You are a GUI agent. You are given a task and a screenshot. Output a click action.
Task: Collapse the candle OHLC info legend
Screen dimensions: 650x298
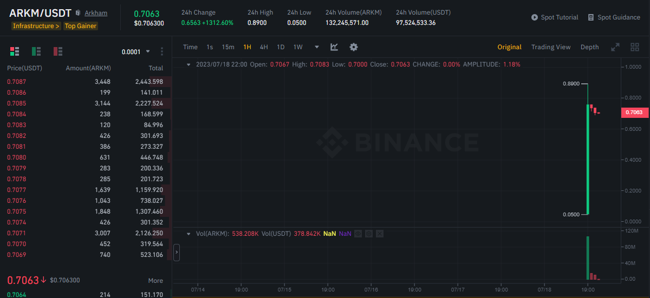[x=188, y=64]
